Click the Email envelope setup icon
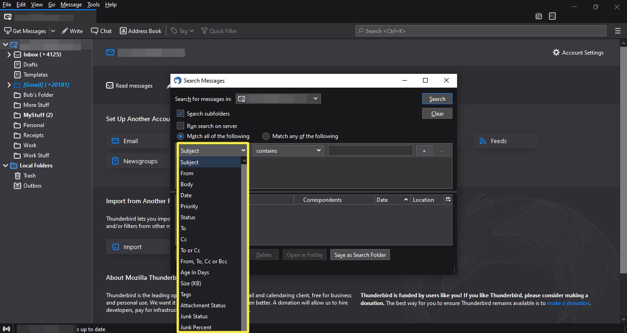This screenshot has width=627, height=333. coord(115,141)
